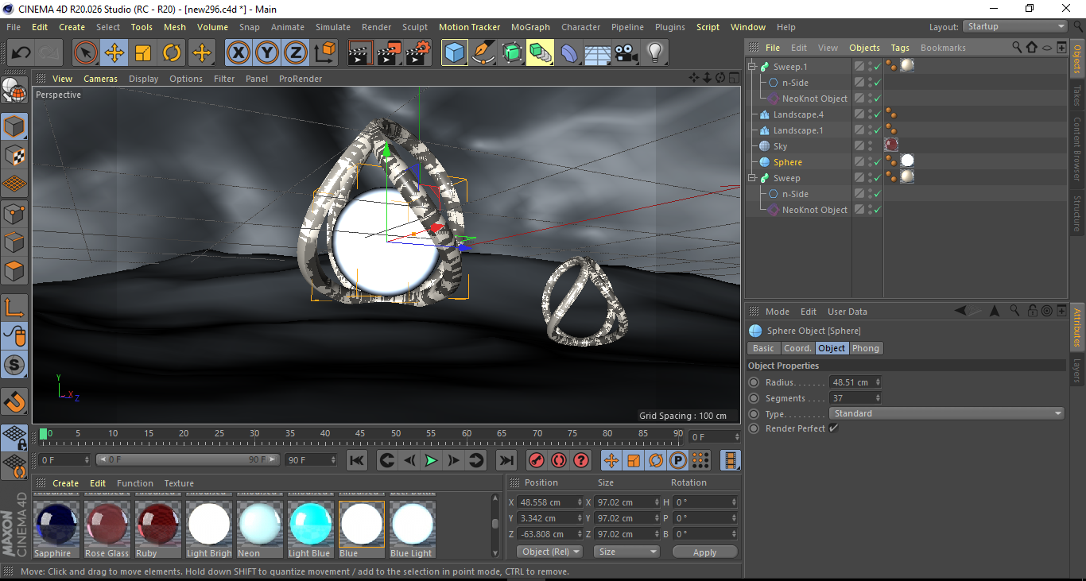Viewport: 1086px width, 581px height.
Task: Click Make Editable icon in left toolbar
Action: (14, 90)
